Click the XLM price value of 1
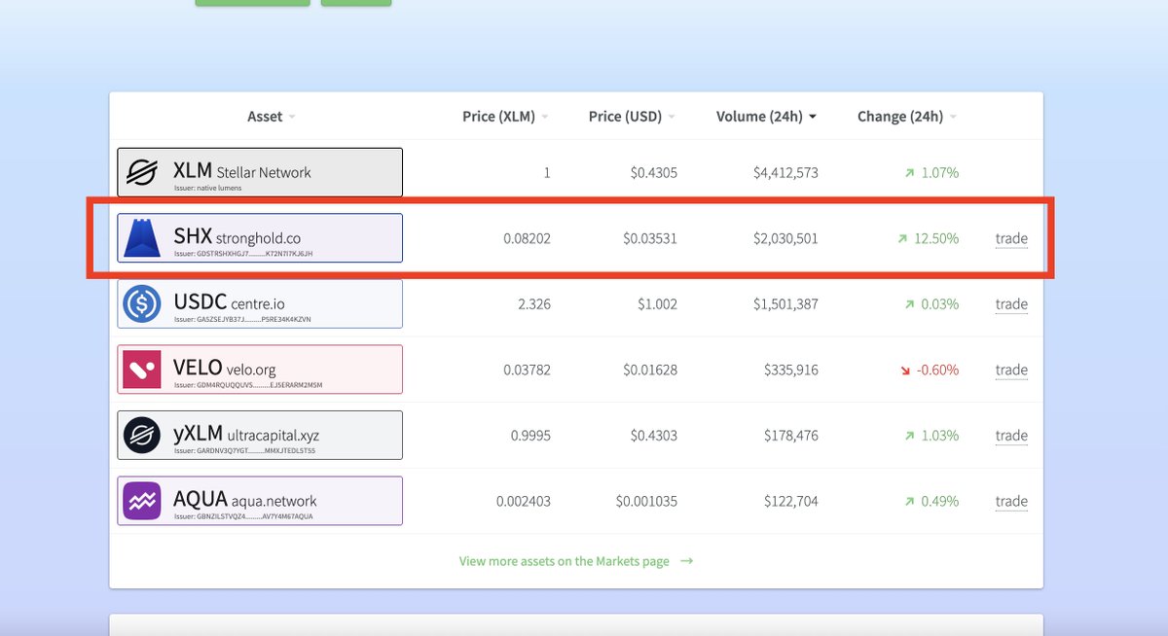 pyautogui.click(x=547, y=173)
